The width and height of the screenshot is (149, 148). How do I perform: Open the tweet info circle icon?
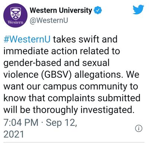(x=139, y=128)
